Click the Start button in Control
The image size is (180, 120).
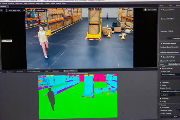[175, 117]
